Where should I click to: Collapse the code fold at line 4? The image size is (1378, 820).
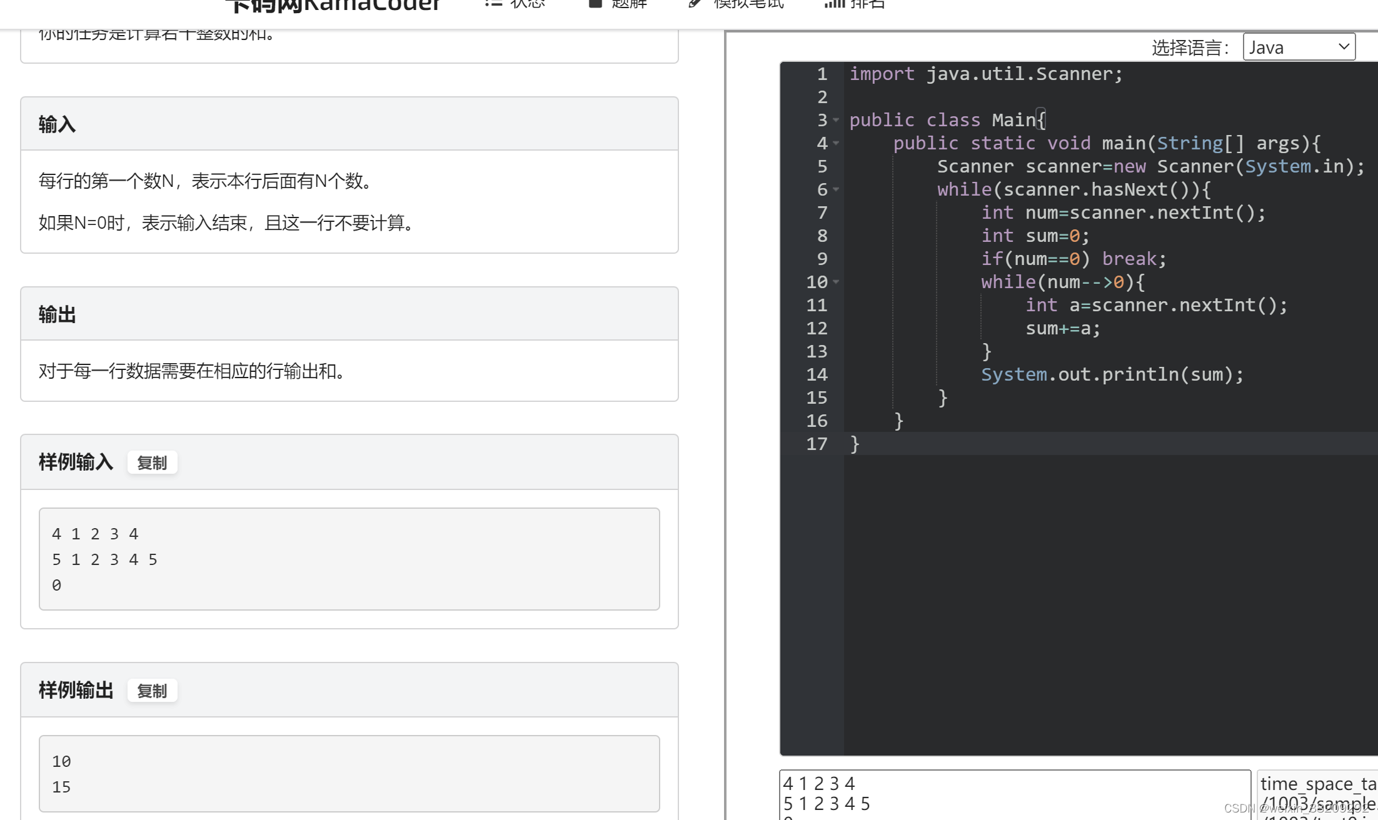click(x=836, y=143)
